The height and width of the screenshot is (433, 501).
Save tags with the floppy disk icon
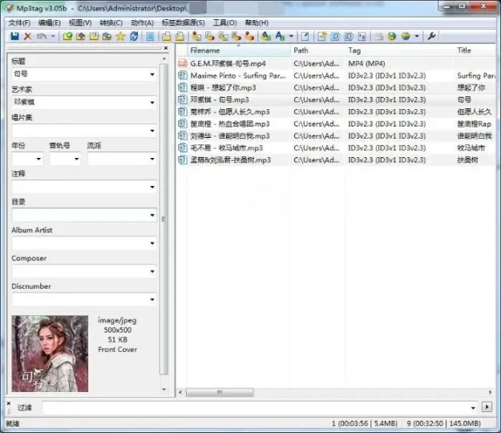pyautogui.click(x=14, y=36)
